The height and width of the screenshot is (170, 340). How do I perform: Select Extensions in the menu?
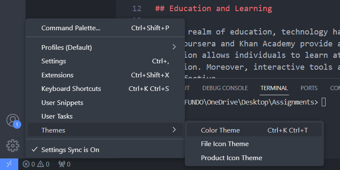pos(57,75)
